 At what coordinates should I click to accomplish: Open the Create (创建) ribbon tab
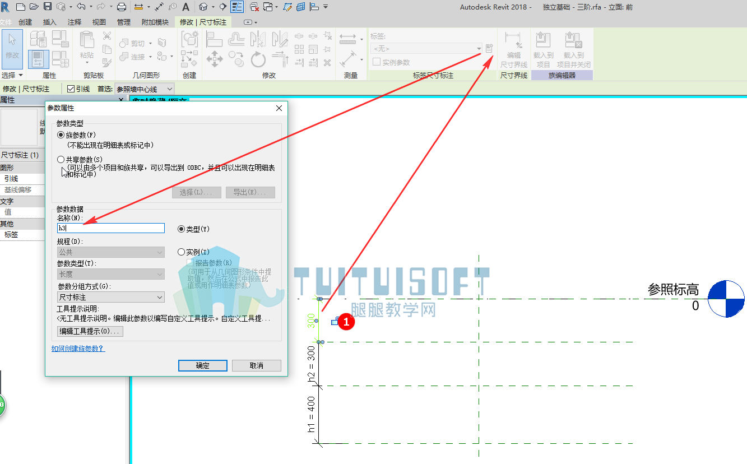25,22
